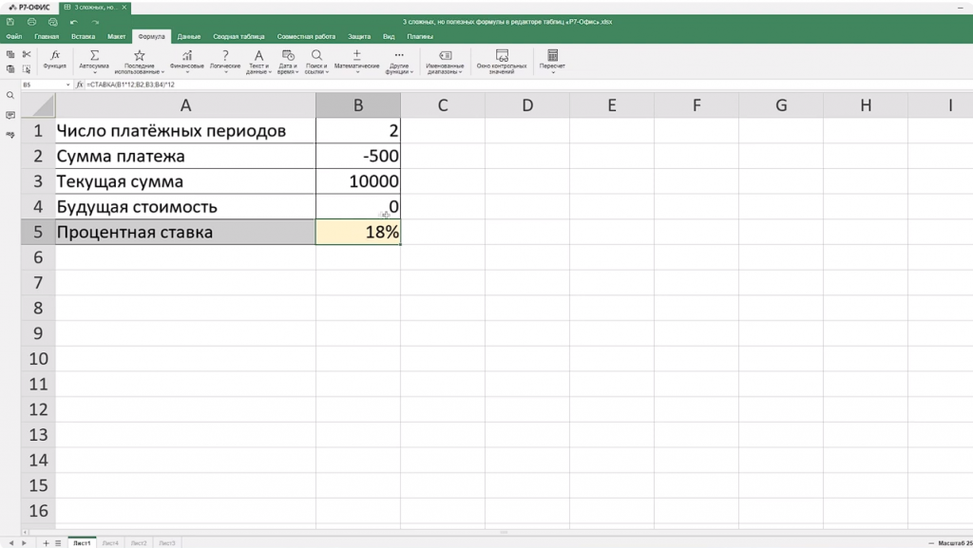
Task: Select column D header
Action: [527, 105]
